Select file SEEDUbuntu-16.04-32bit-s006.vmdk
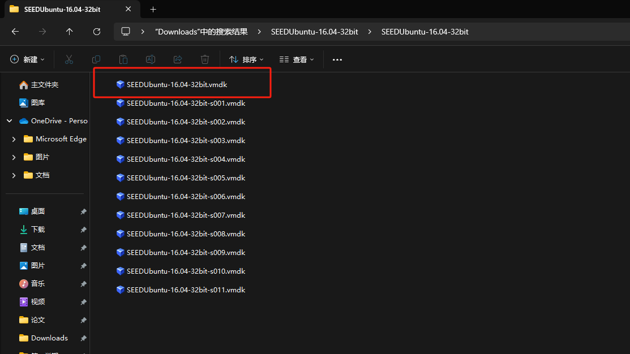The height and width of the screenshot is (354, 630). pyautogui.click(x=186, y=197)
